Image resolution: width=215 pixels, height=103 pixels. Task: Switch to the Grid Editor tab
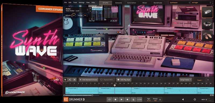click(131, 3)
